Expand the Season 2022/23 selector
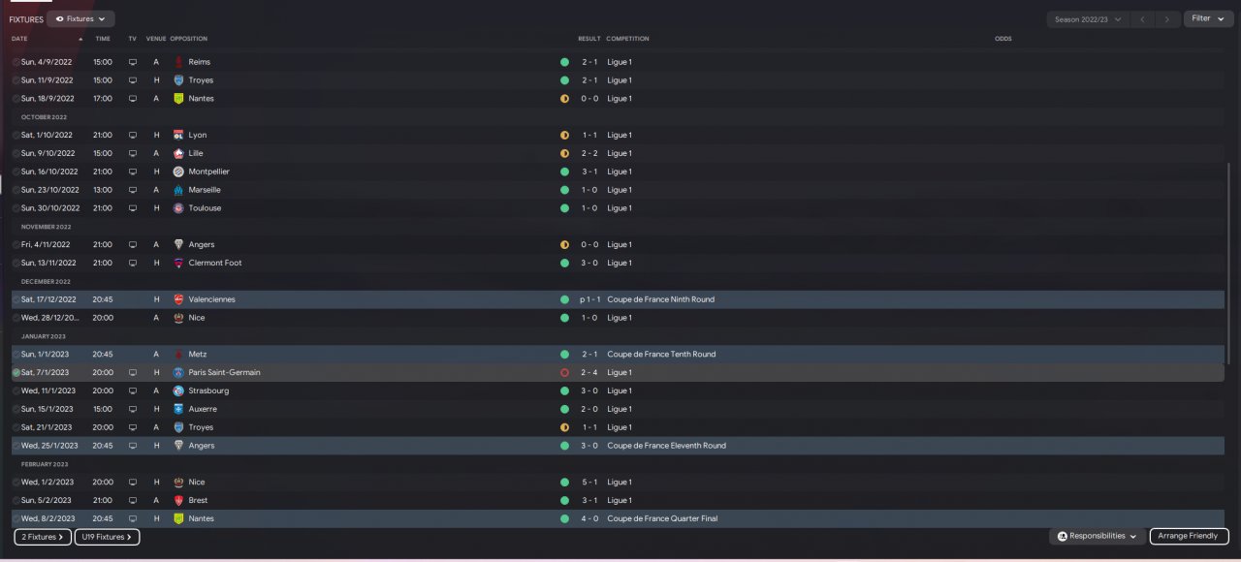 tap(1088, 19)
